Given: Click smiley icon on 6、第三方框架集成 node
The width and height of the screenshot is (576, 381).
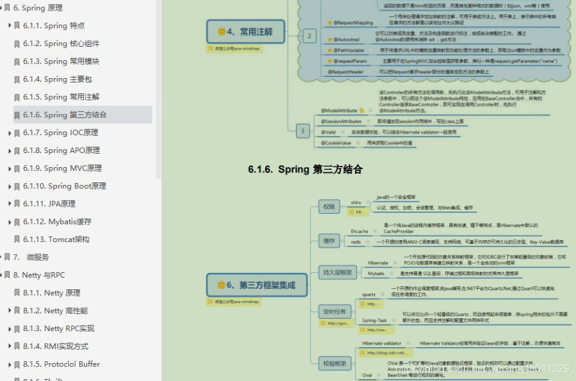Looking at the screenshot, I should click(221, 285).
